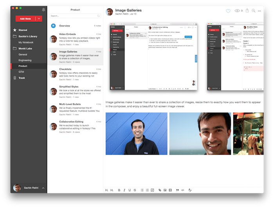
Task: Click the notifications bell icon
Action: 43,9
